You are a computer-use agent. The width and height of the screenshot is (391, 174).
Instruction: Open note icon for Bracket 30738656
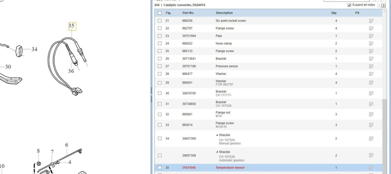371,104
